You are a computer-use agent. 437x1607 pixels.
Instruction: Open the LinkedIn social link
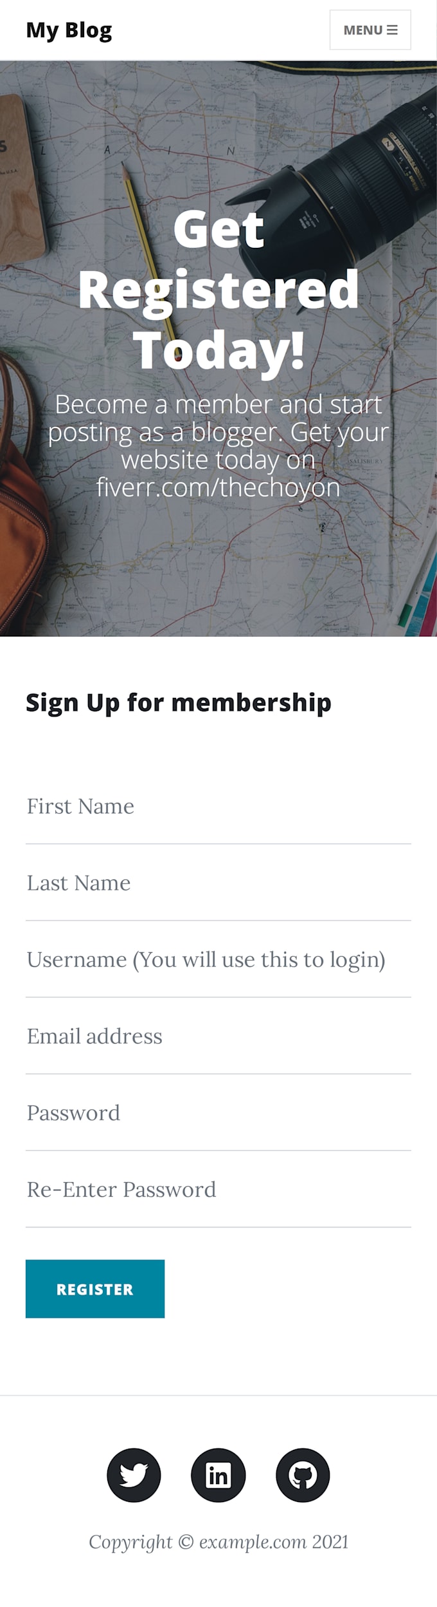[x=219, y=1475]
